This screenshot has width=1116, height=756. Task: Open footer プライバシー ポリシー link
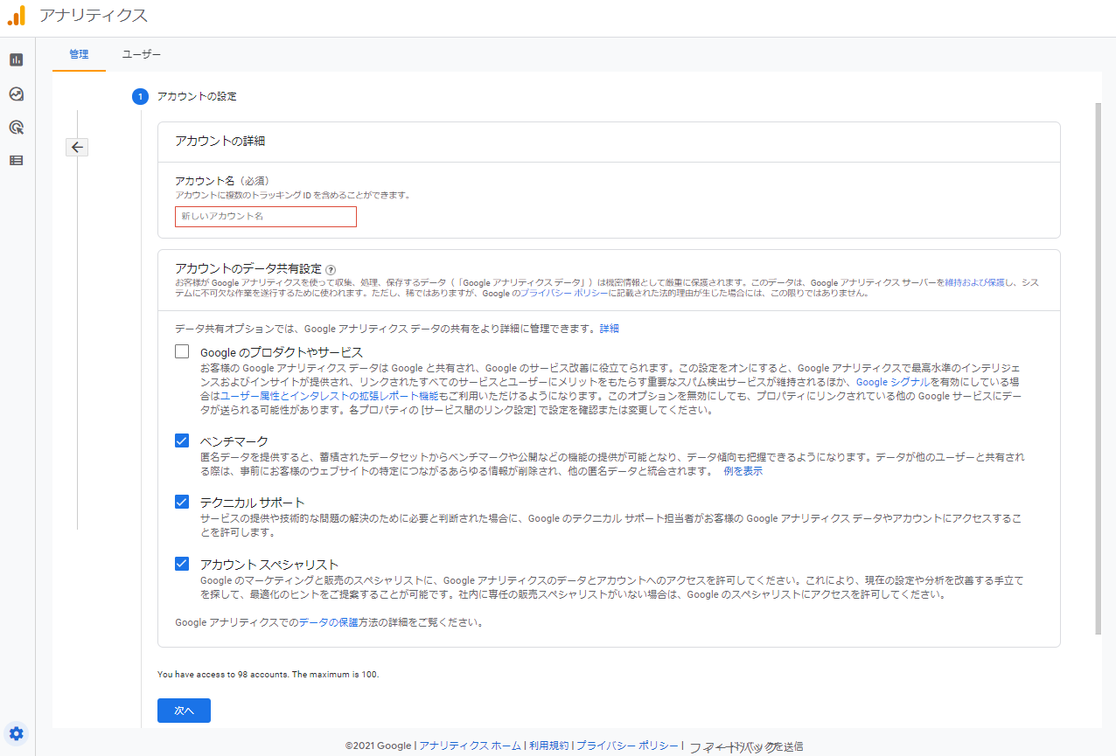(x=627, y=746)
